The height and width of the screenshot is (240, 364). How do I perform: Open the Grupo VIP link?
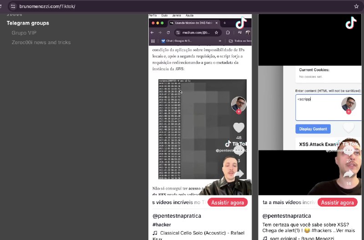pos(24,33)
